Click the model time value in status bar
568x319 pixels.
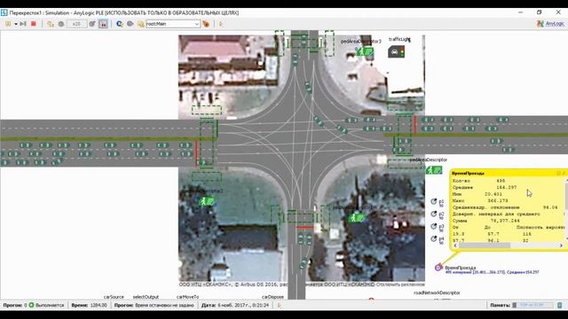[x=99, y=305]
